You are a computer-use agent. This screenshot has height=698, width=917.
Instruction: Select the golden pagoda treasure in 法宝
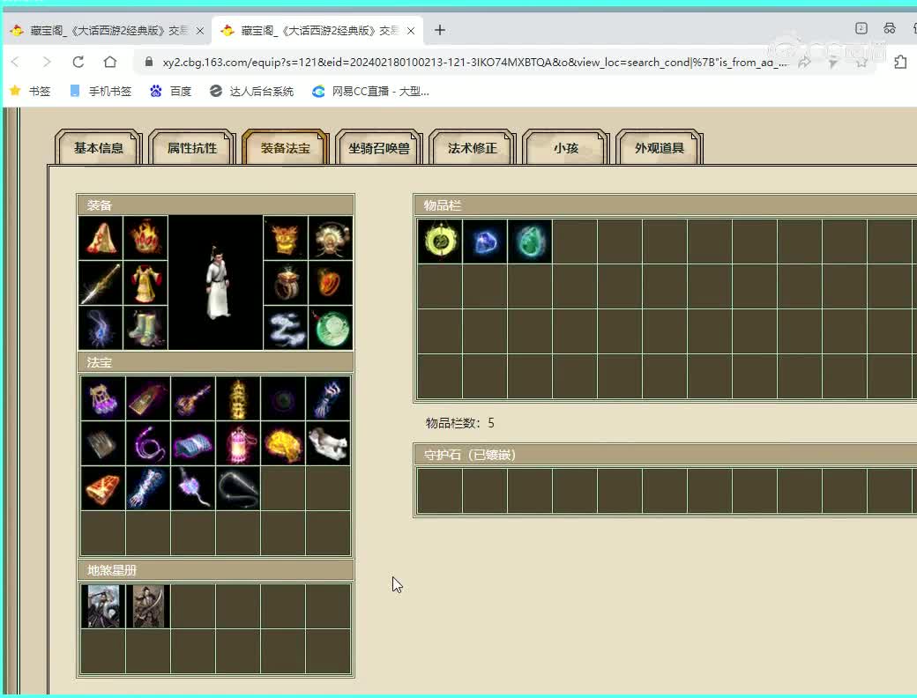[x=238, y=398]
